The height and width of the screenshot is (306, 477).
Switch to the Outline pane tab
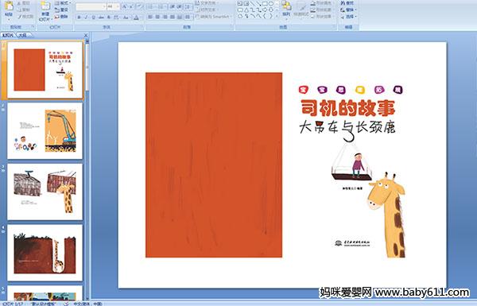pos(23,35)
